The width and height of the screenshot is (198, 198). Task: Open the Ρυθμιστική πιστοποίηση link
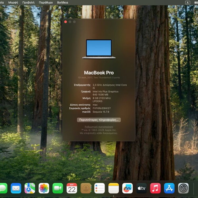[x=99, y=127]
